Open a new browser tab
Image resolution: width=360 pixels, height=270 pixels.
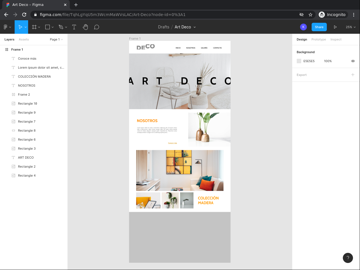tap(76, 5)
